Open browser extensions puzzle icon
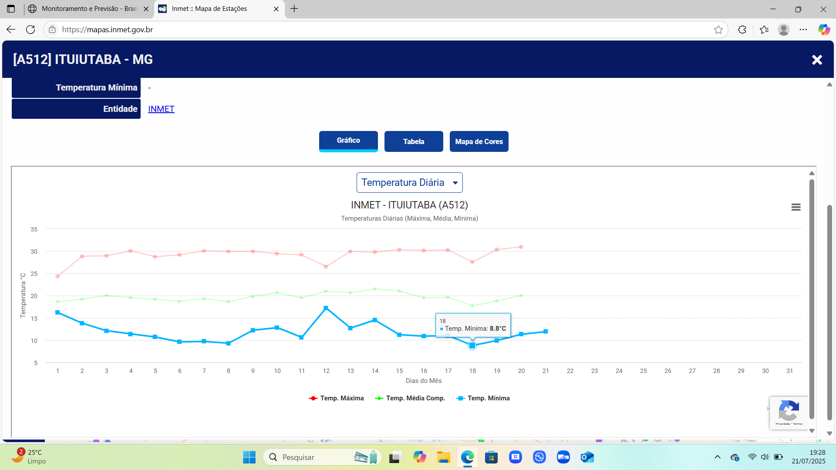The height and width of the screenshot is (470, 836). tap(742, 30)
